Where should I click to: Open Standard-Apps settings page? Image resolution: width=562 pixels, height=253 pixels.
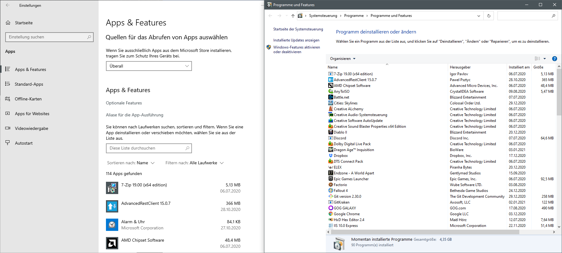coord(29,84)
